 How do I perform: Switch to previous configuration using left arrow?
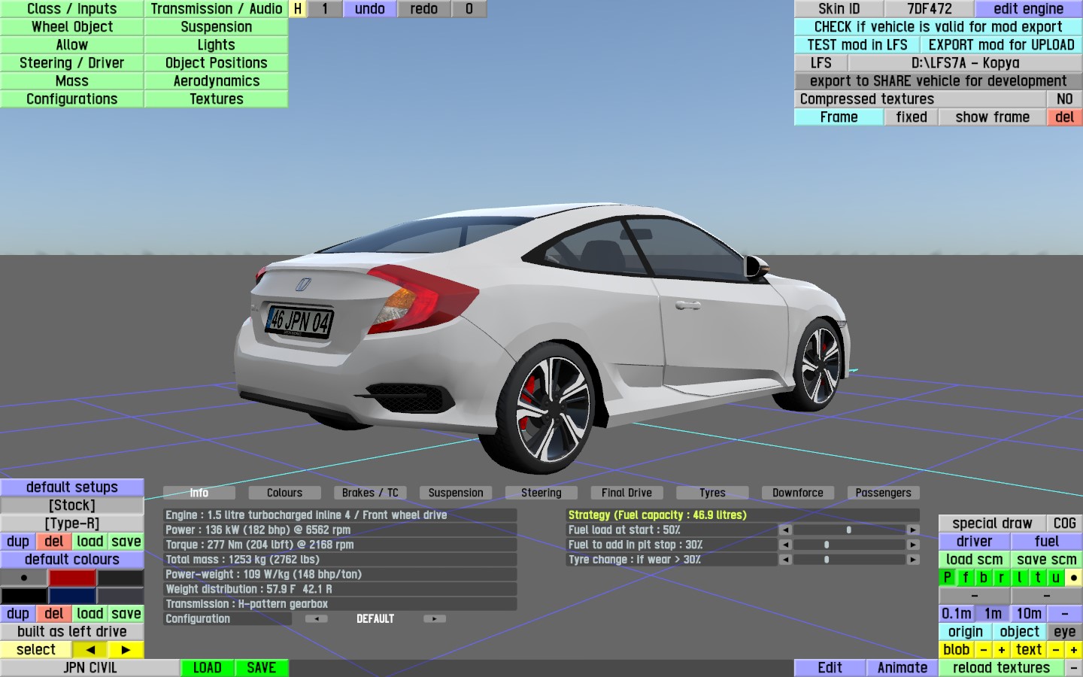316,619
